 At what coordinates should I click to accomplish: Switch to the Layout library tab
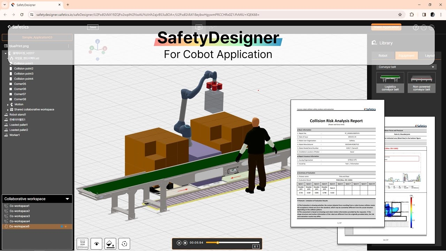[430, 55]
